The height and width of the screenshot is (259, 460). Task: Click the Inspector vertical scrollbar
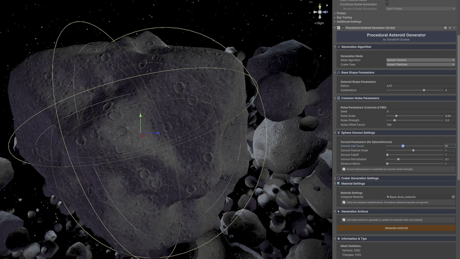[458, 107]
